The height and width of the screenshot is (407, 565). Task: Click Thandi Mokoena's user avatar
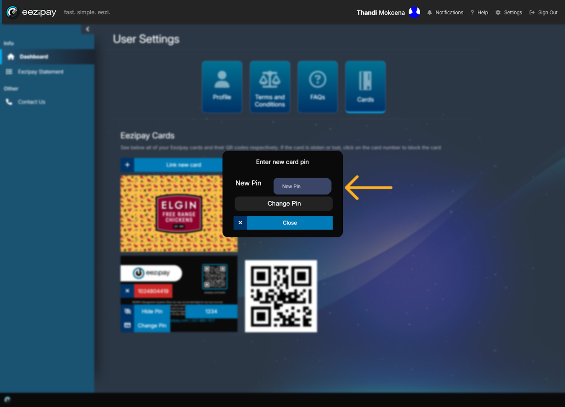coord(414,12)
